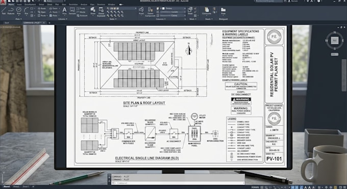Image resolution: width=347 pixels, height=189 pixels.
Task: Click the N face of the ViewCube compass
Action: coord(334,33)
